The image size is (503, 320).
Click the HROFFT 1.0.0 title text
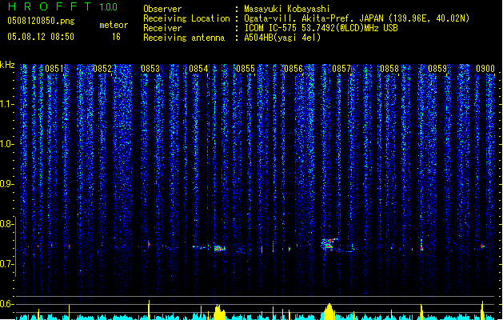coord(63,6)
